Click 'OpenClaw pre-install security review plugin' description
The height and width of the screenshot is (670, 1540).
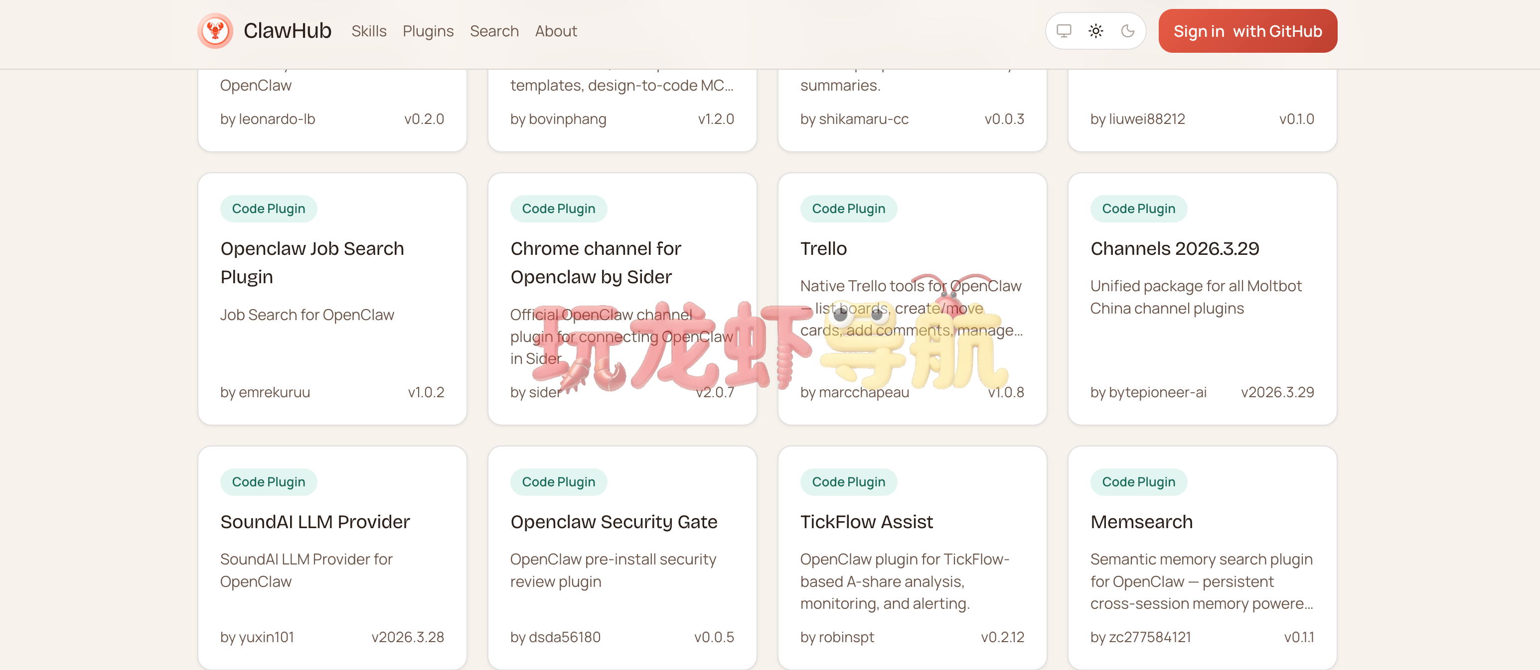pos(613,570)
